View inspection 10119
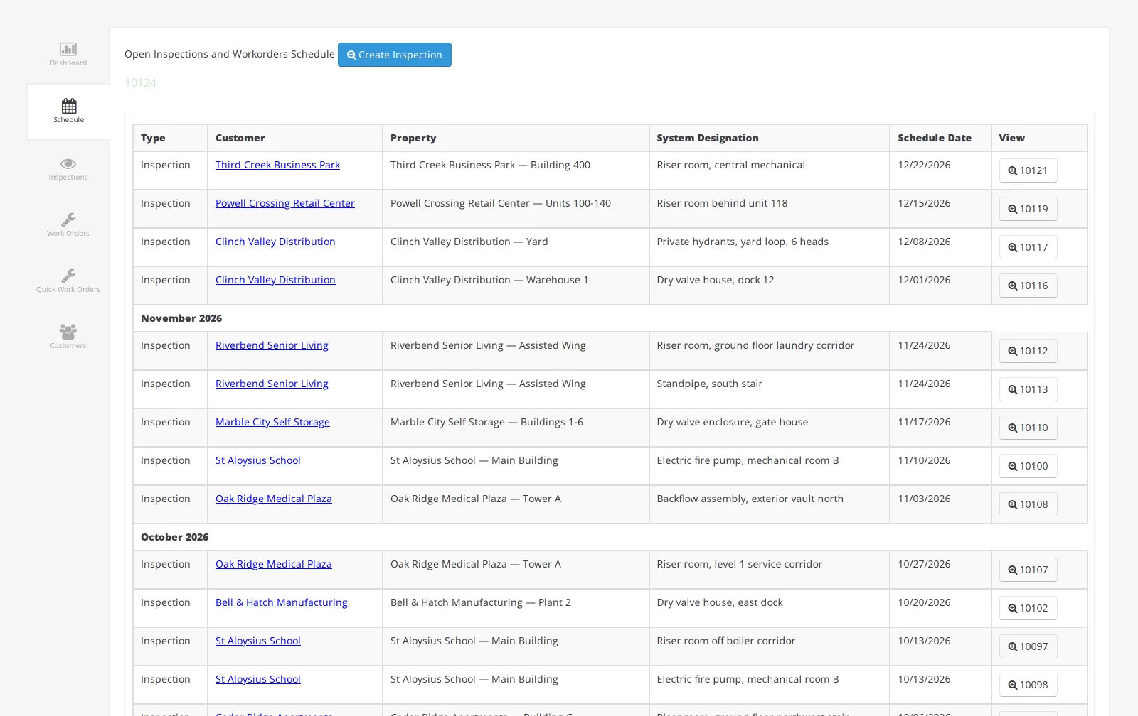The image size is (1138, 716). (1028, 209)
